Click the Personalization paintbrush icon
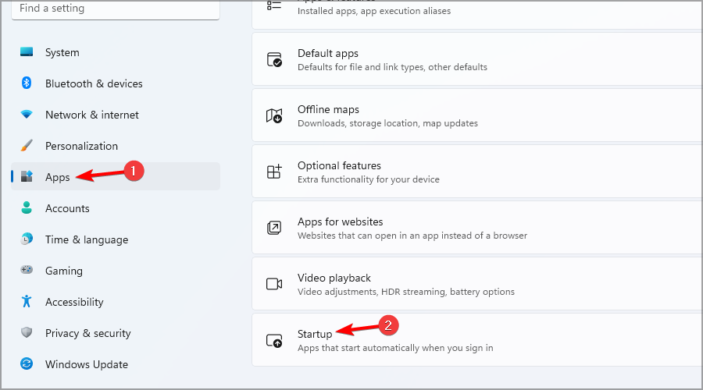This screenshot has height=390, width=703. tap(27, 146)
